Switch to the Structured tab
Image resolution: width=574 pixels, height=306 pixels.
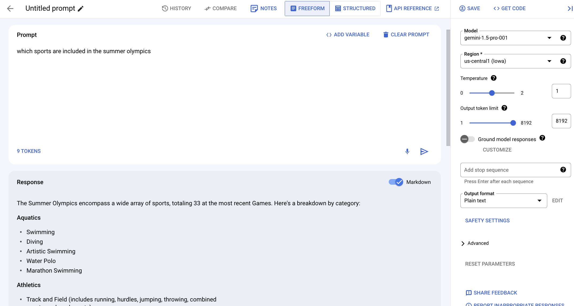(355, 9)
